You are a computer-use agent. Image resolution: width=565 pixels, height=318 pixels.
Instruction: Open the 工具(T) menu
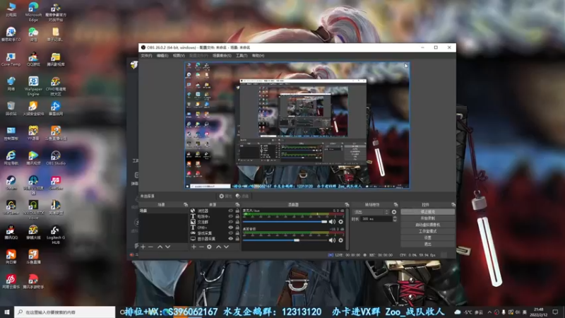pos(242,56)
